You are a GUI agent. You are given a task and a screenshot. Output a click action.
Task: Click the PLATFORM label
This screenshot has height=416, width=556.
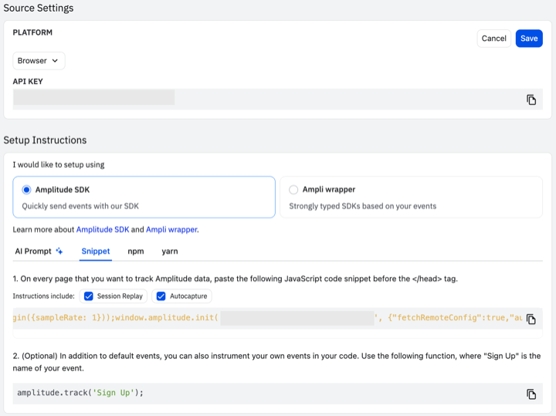(x=32, y=32)
